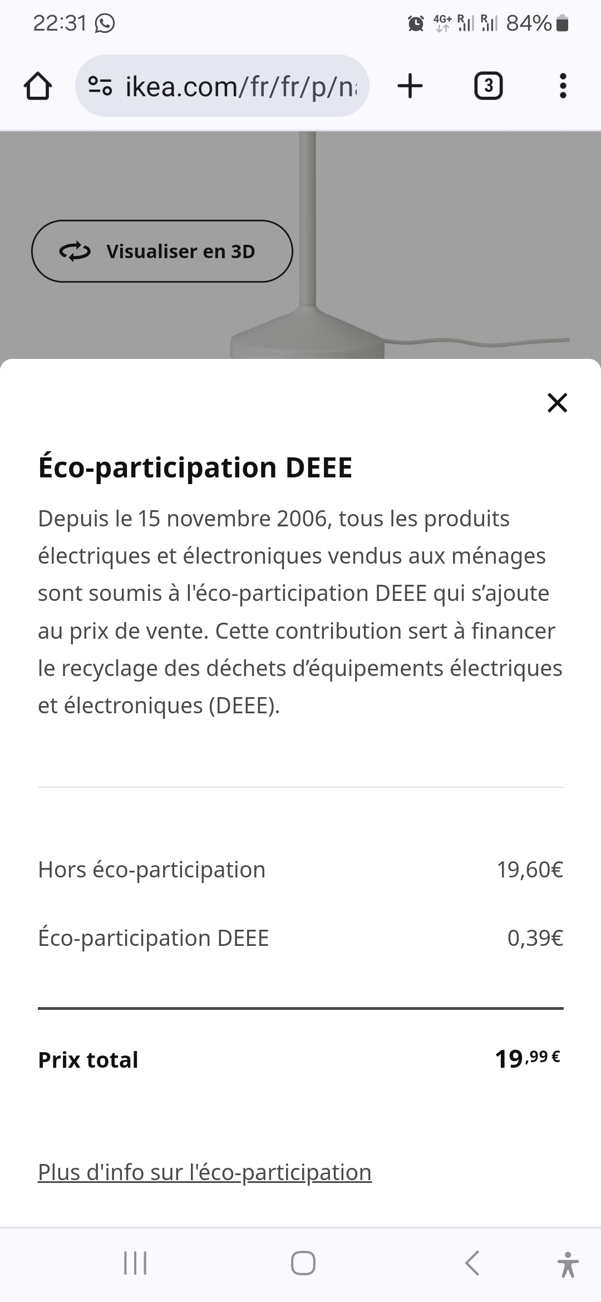The height and width of the screenshot is (1302, 601).
Task: Close the Éco-participation DEEE sheet
Action: (557, 403)
